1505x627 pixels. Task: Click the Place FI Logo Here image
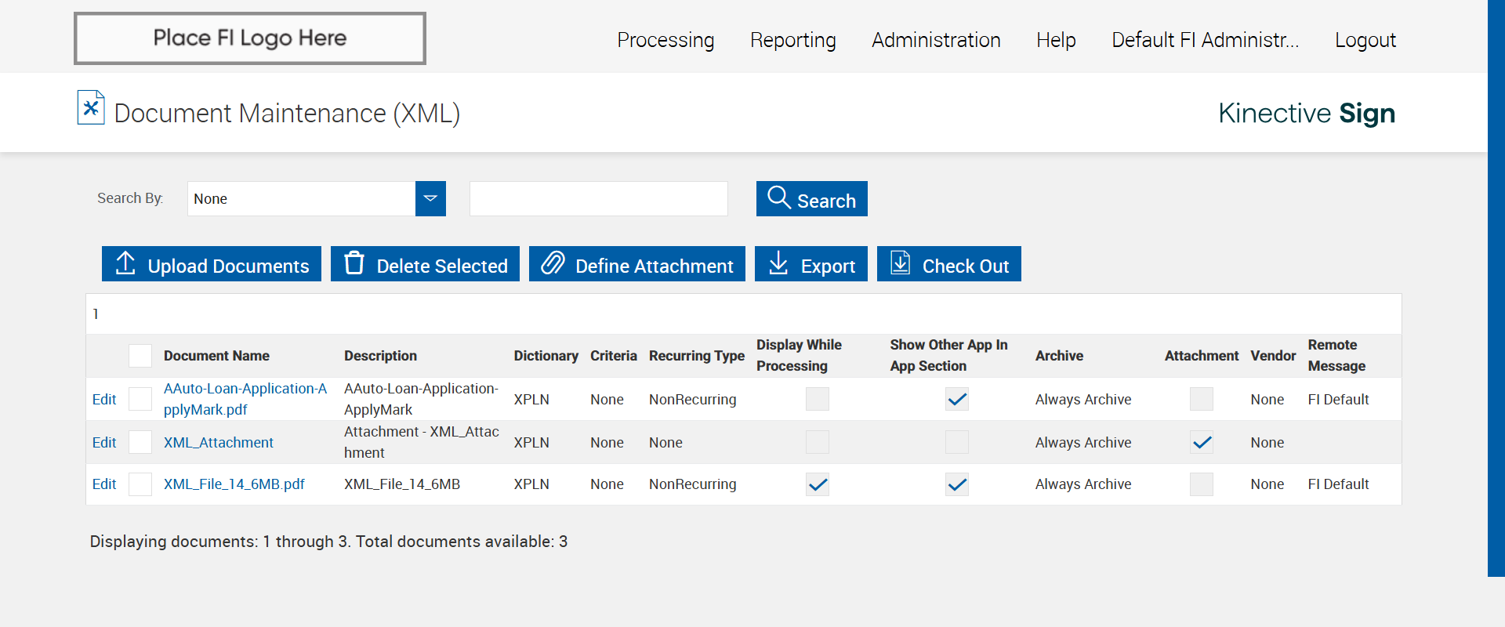click(x=250, y=38)
